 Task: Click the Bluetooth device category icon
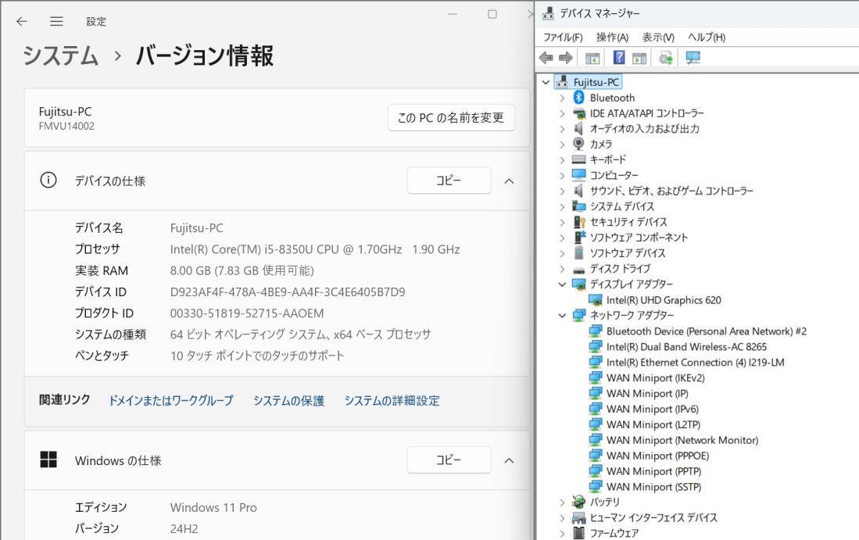tap(578, 98)
